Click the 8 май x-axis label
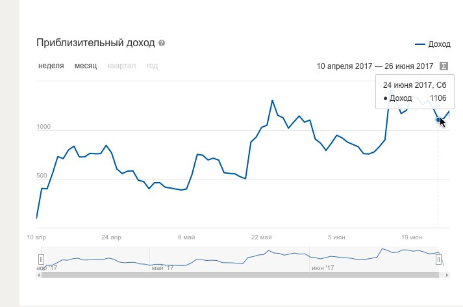 point(186,237)
